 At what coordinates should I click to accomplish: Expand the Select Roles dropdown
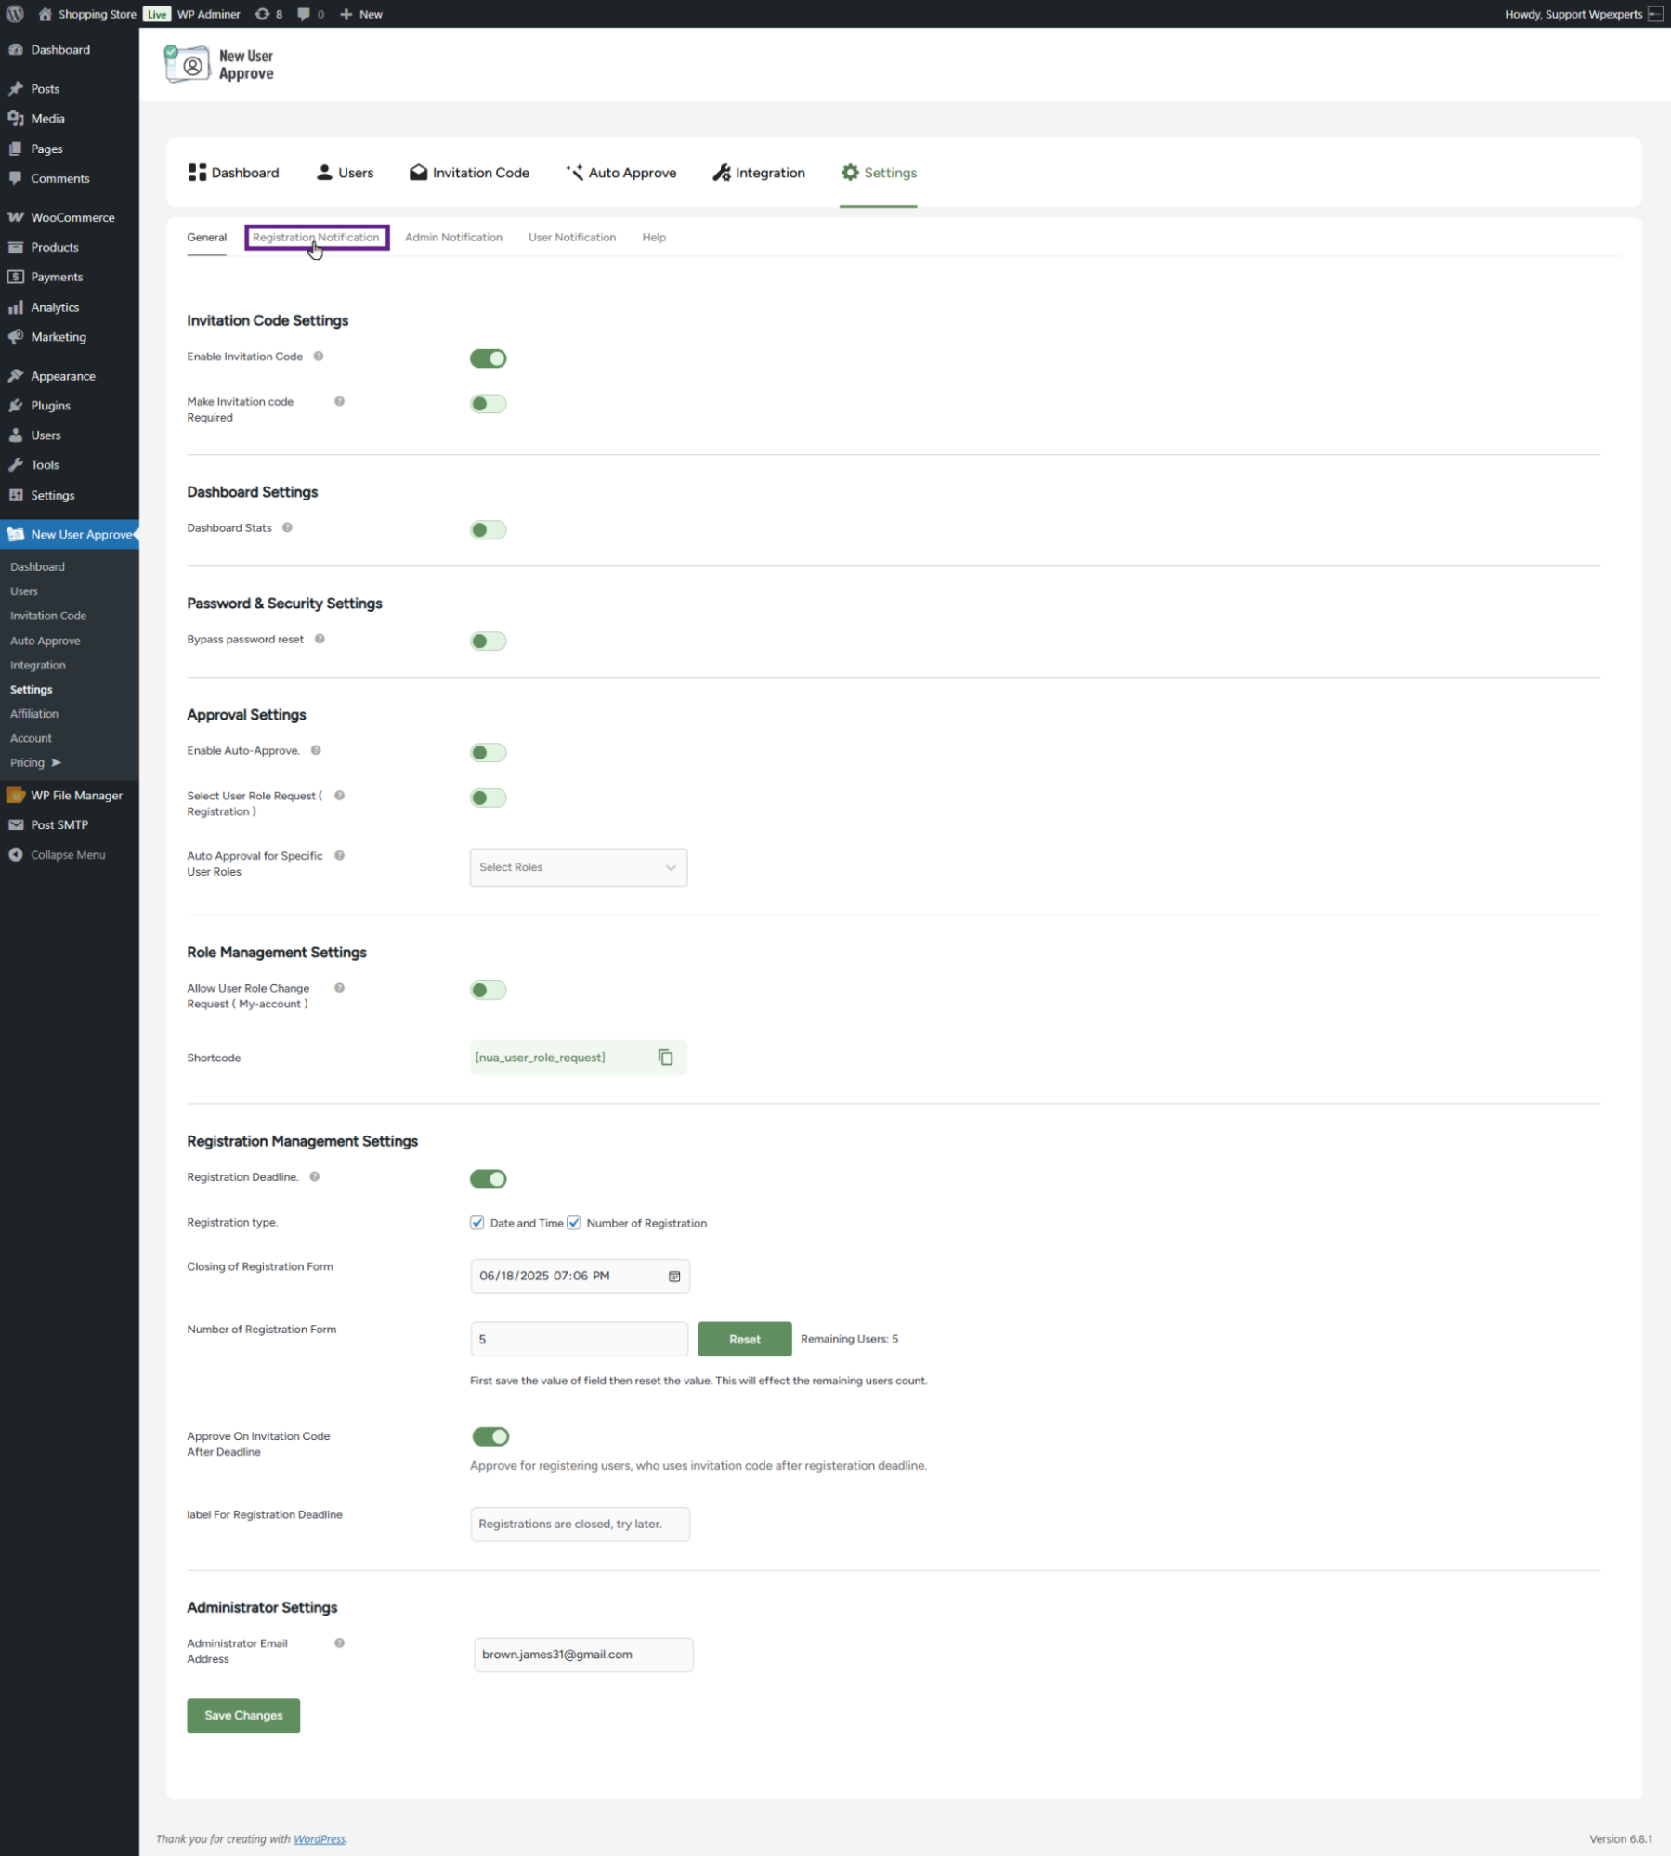578,867
